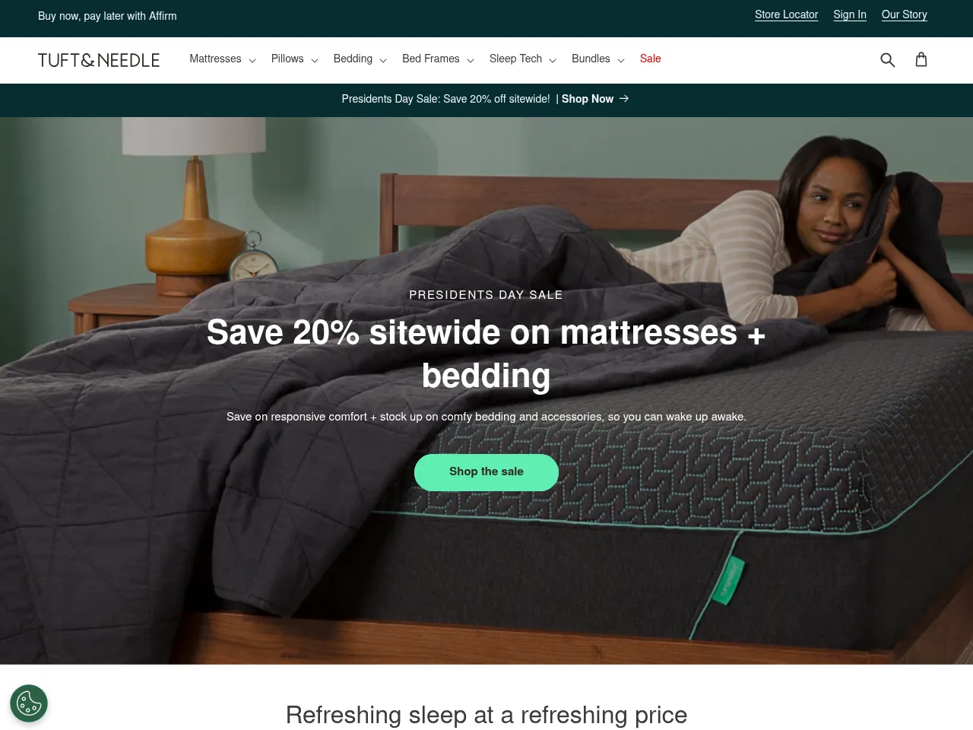Click Shop Now in the sale banner
973x730 pixels.
[588, 99]
